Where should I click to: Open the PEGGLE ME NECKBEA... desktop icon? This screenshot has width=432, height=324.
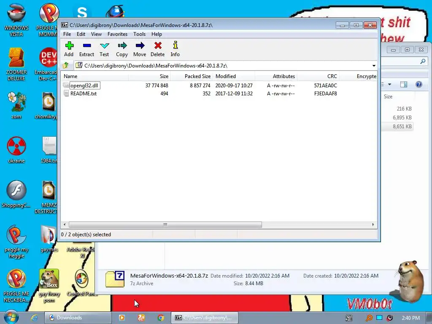tap(16, 286)
